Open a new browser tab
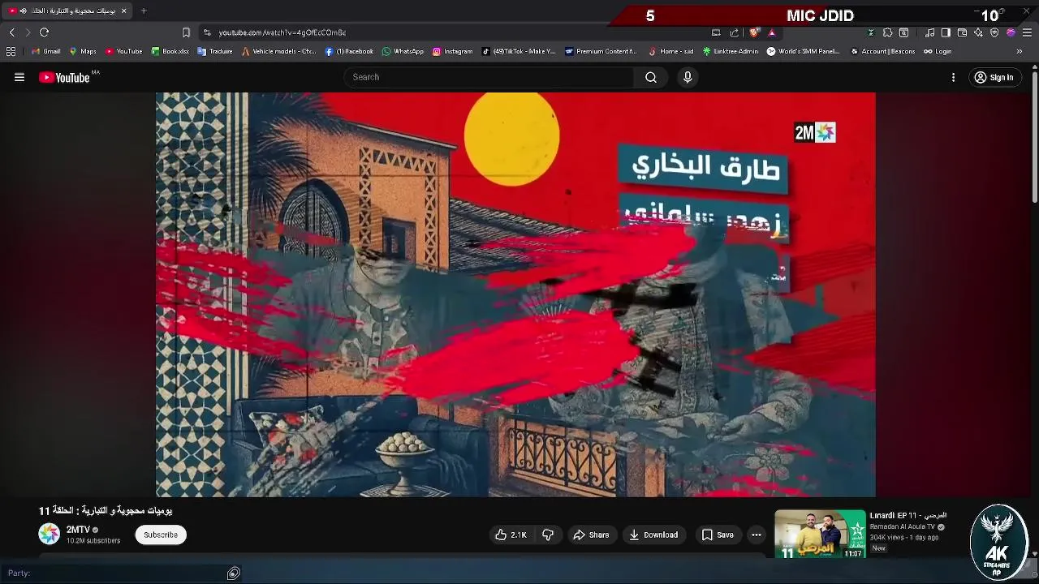 pyautogui.click(x=144, y=11)
